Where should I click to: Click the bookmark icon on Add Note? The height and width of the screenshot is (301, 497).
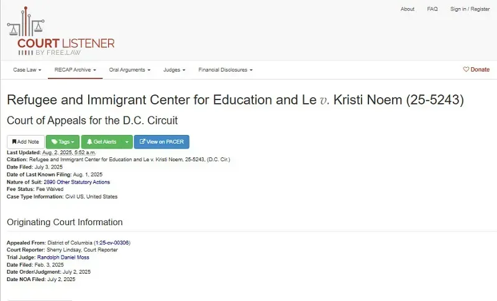tap(14, 142)
